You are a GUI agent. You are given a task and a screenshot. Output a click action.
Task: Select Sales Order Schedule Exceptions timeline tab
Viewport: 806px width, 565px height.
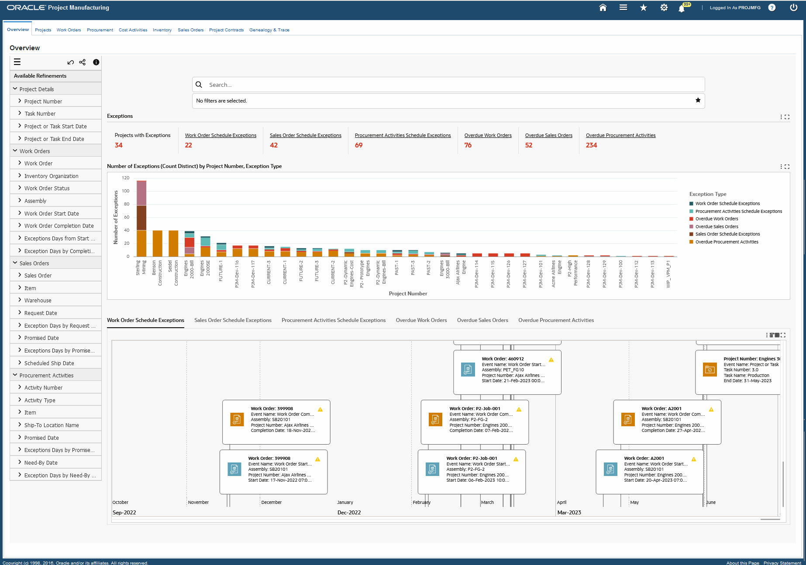(x=233, y=320)
